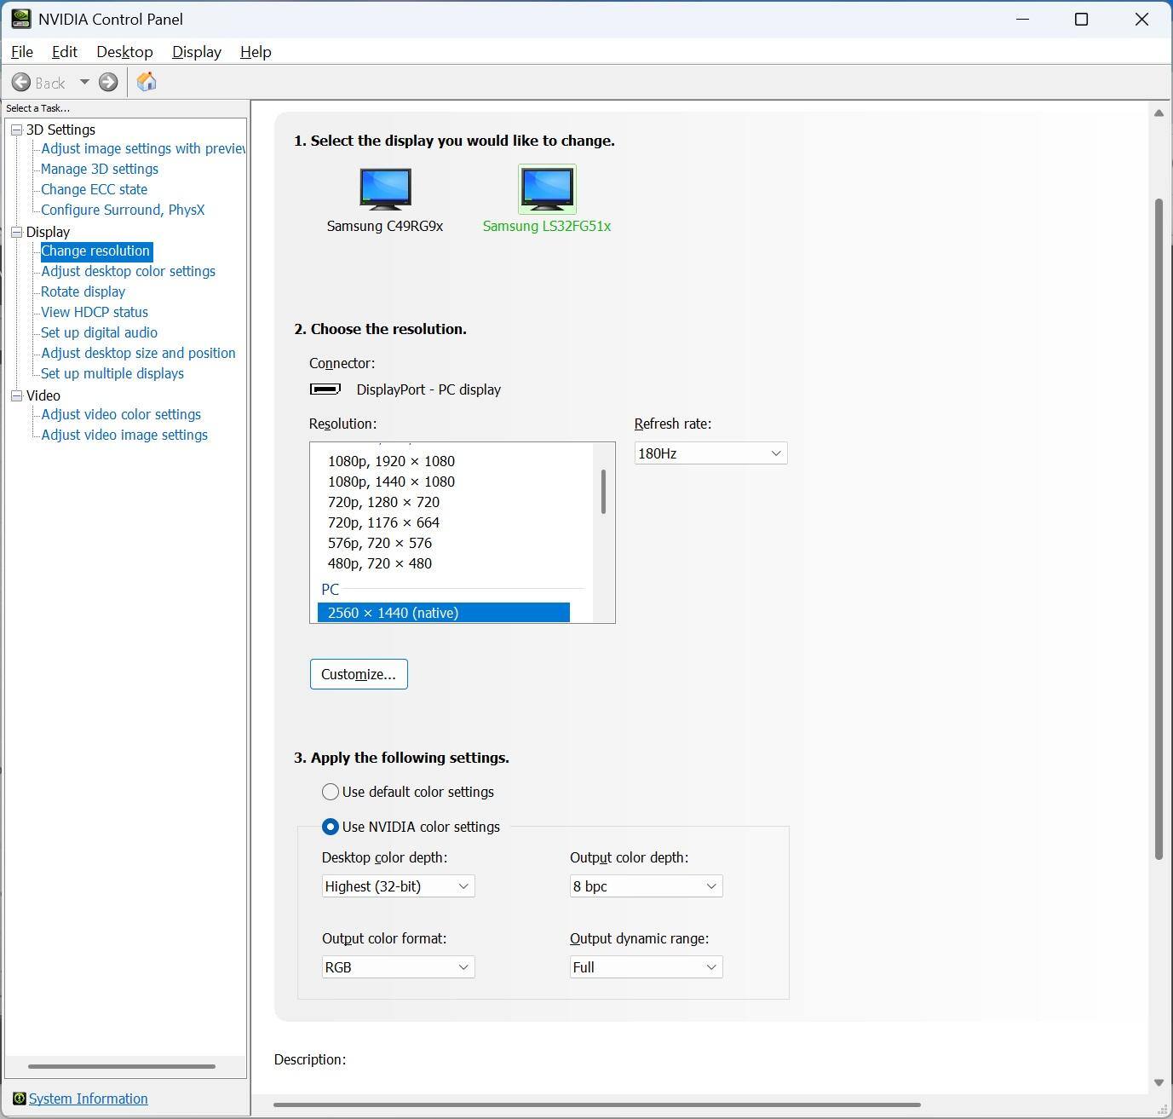Click the NVIDIA logo in title bar
Screen dimensions: 1173x1119
coord(20,19)
